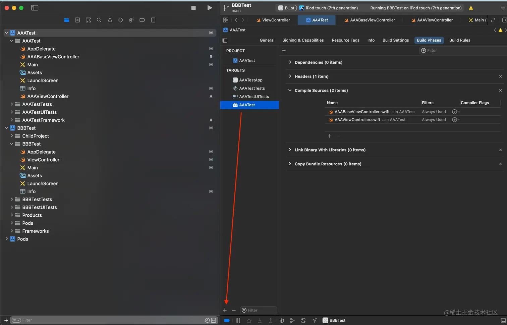Add a new build phase with plus
The width and height of the screenshot is (507, 325).
tap(284, 51)
